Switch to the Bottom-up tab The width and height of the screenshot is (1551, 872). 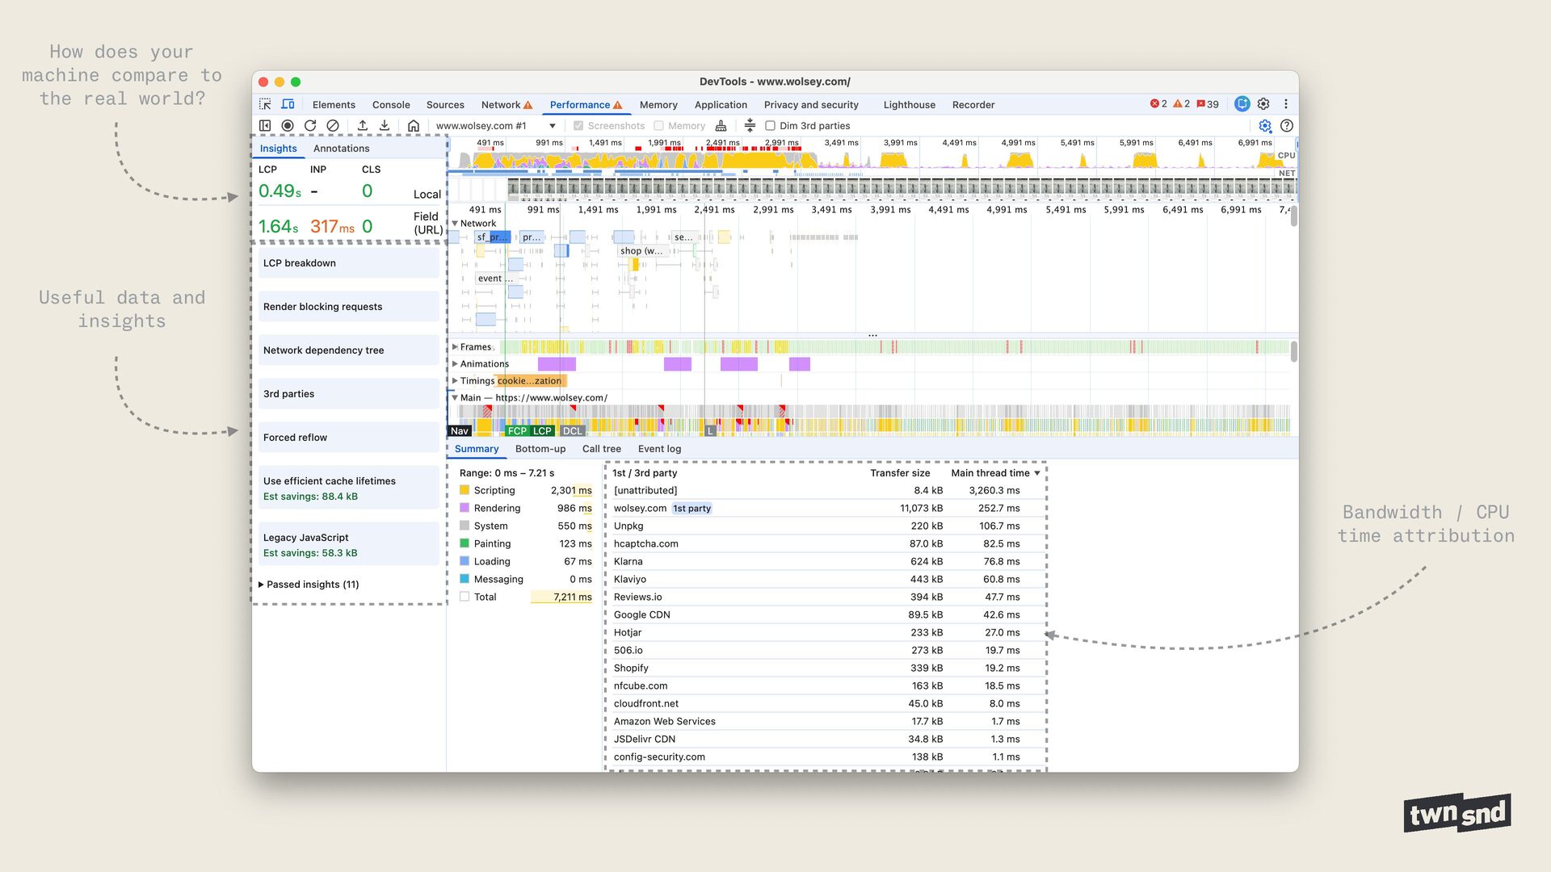pos(540,449)
